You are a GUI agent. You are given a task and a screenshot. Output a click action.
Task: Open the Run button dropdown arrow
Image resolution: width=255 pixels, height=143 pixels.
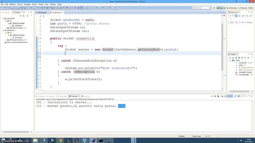49,8
